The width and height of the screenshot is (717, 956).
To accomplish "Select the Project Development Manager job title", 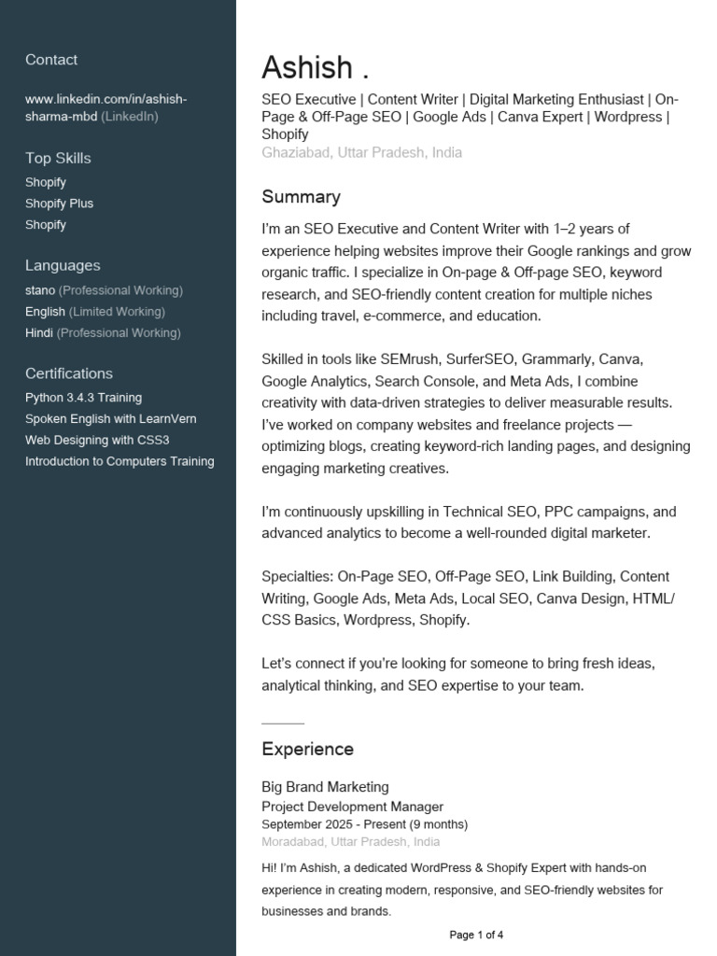I will (352, 807).
